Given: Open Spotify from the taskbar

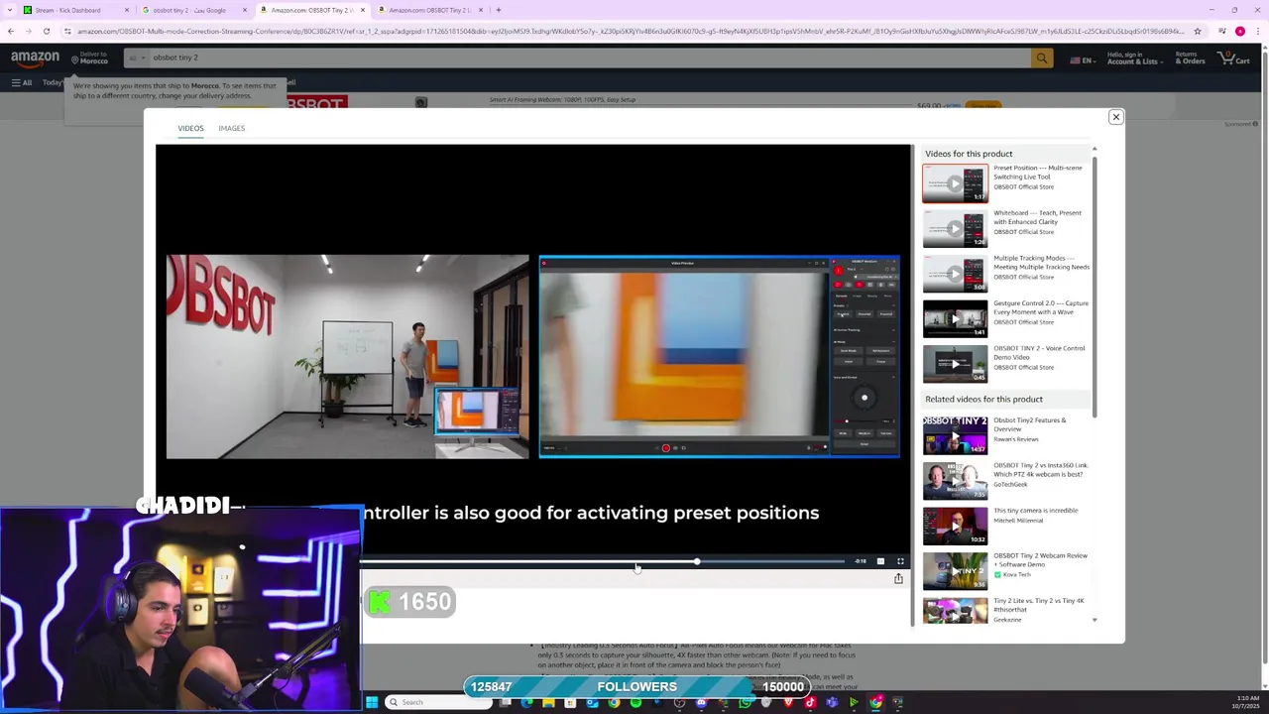Looking at the screenshot, I should pos(635,703).
